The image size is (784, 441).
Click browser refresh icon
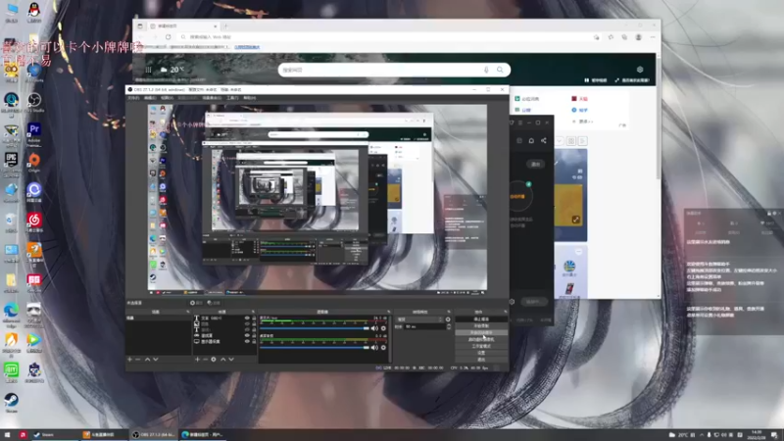pos(168,37)
